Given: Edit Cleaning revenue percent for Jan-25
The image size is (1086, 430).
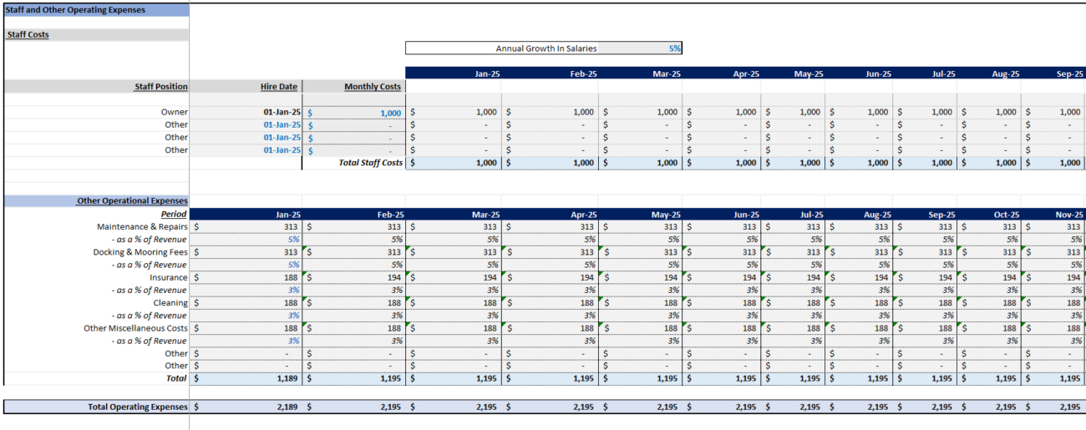Looking at the screenshot, I should (246, 316).
